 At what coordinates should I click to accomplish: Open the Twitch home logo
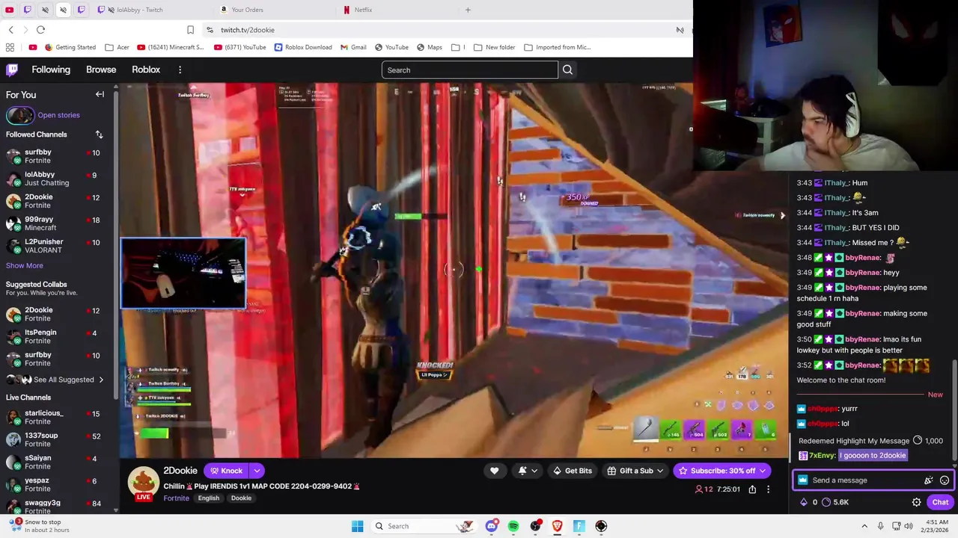click(12, 69)
